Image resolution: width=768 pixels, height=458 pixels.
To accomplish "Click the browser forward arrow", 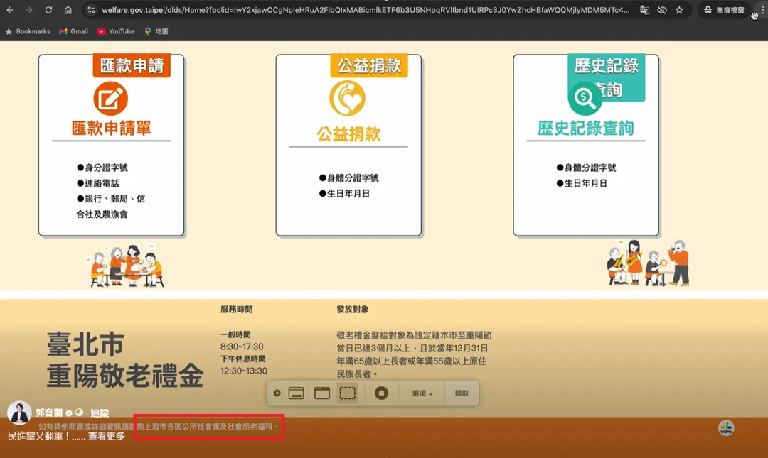I will pyautogui.click(x=29, y=10).
